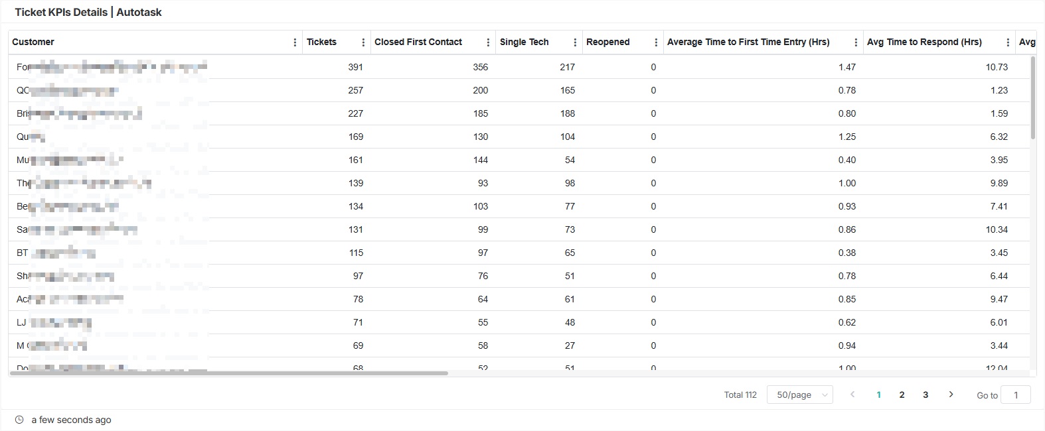Navigate to page 3 of results
The image size is (1045, 431).
click(x=925, y=395)
